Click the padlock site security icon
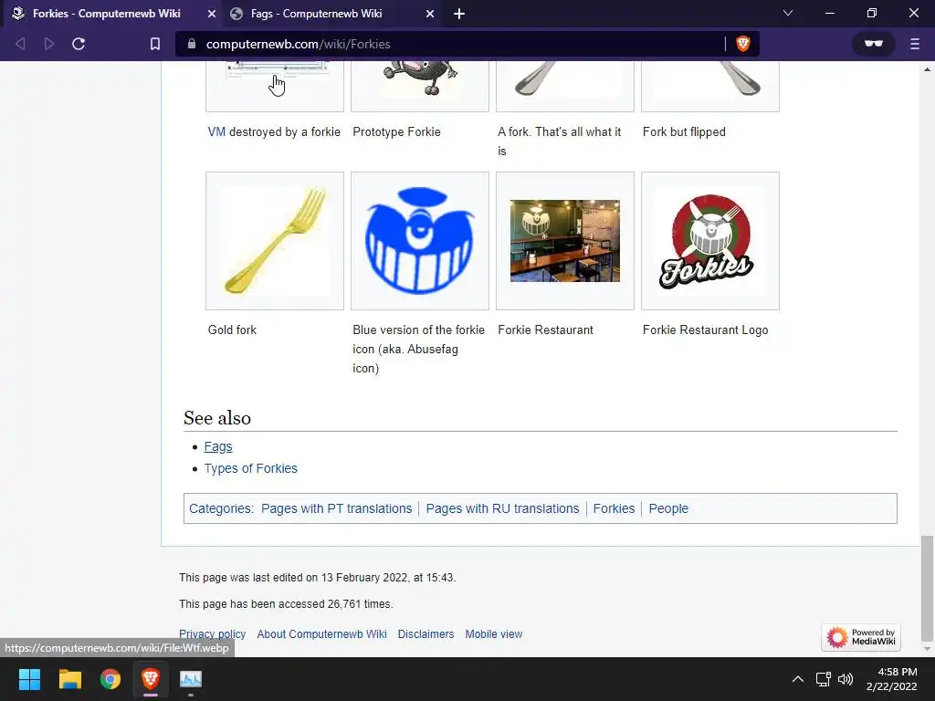This screenshot has width=935, height=701. pos(192,44)
